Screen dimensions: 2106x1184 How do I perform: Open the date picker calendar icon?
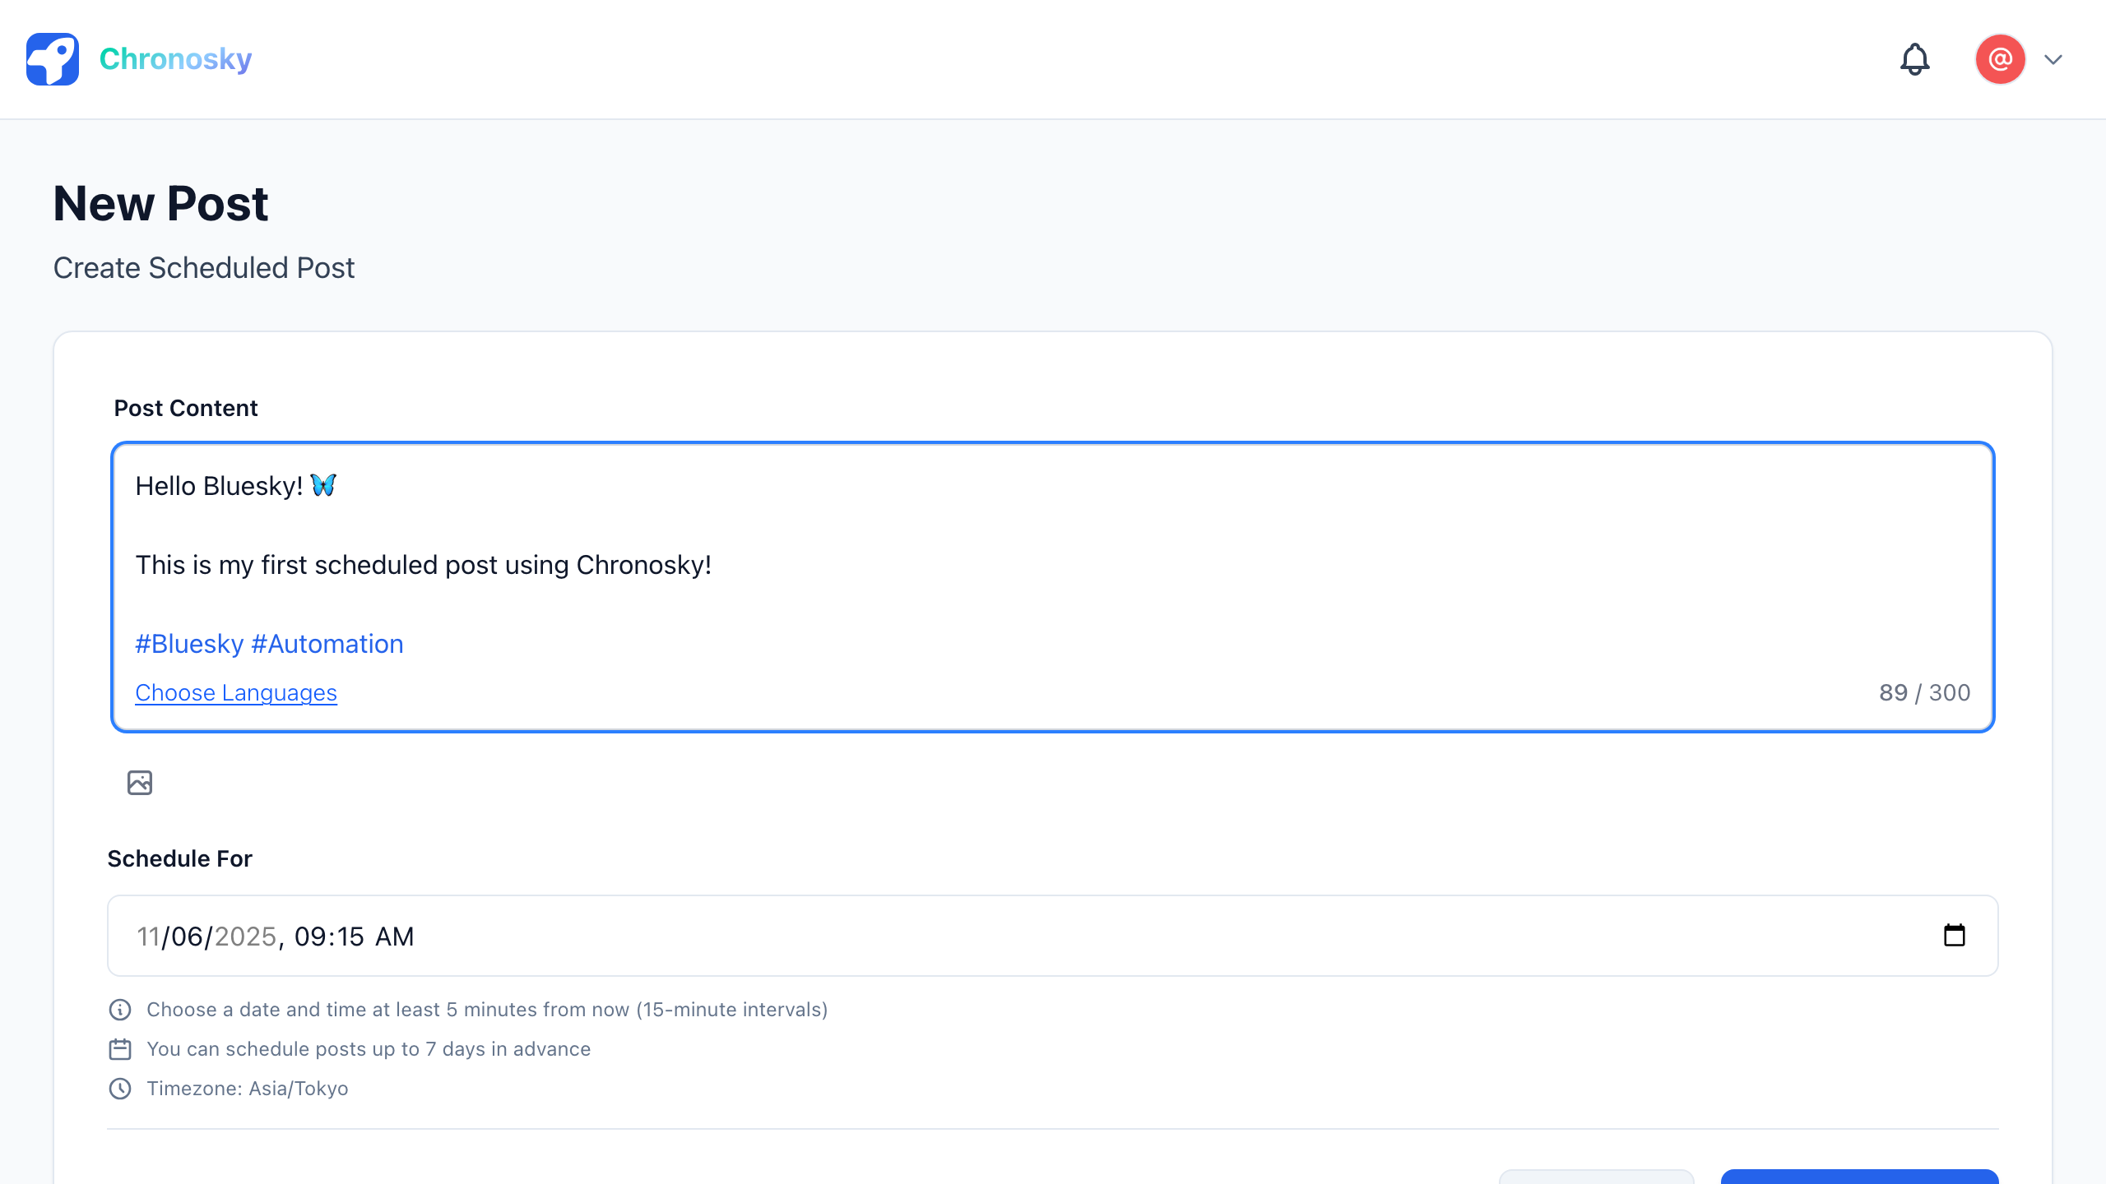(1956, 935)
